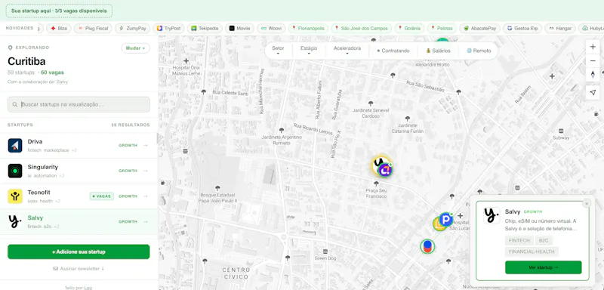This screenshot has width=604, height=290.
Task: Expand the Aceleradora filter dropdown
Action: pyautogui.click(x=347, y=51)
